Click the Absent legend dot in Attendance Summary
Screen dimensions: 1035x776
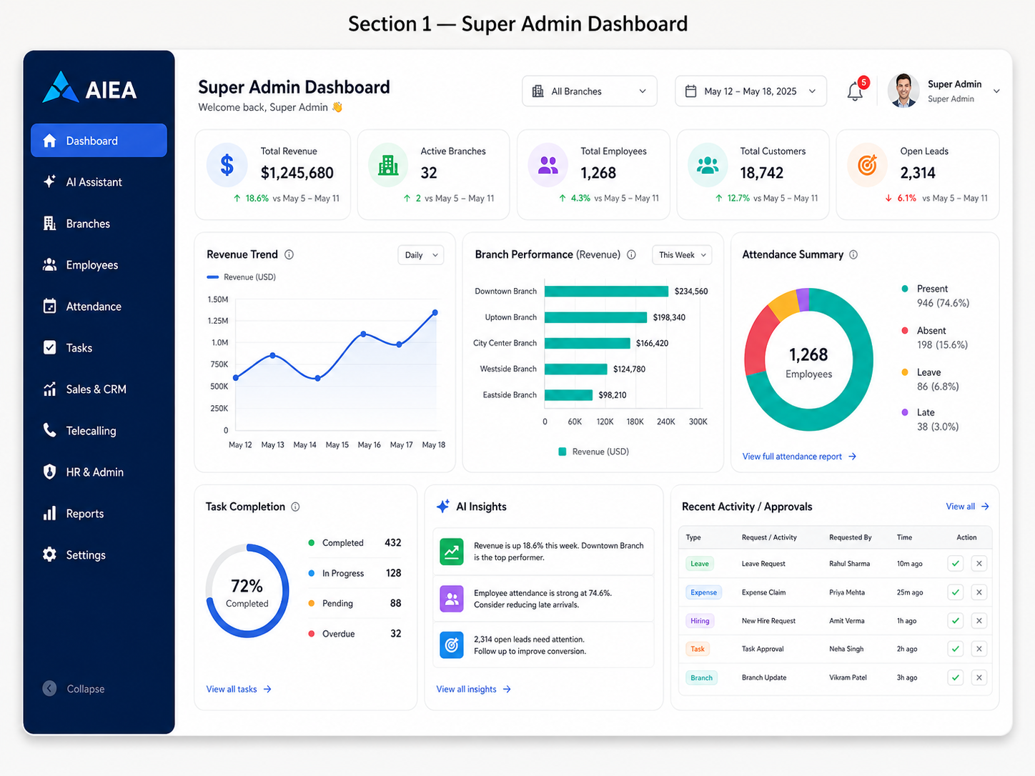tap(905, 331)
